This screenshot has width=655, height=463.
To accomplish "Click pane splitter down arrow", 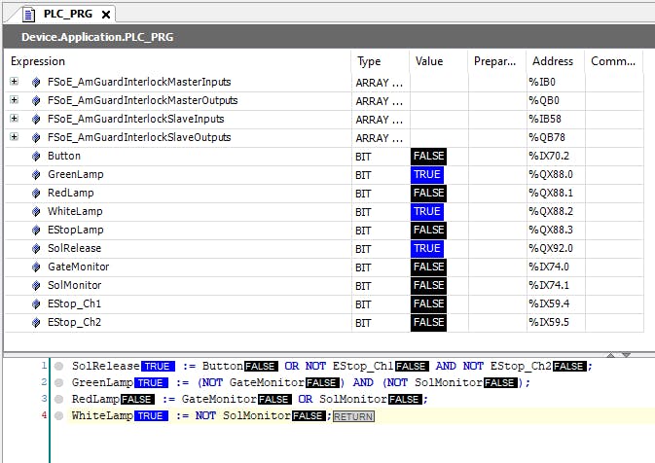I will tap(626, 355).
